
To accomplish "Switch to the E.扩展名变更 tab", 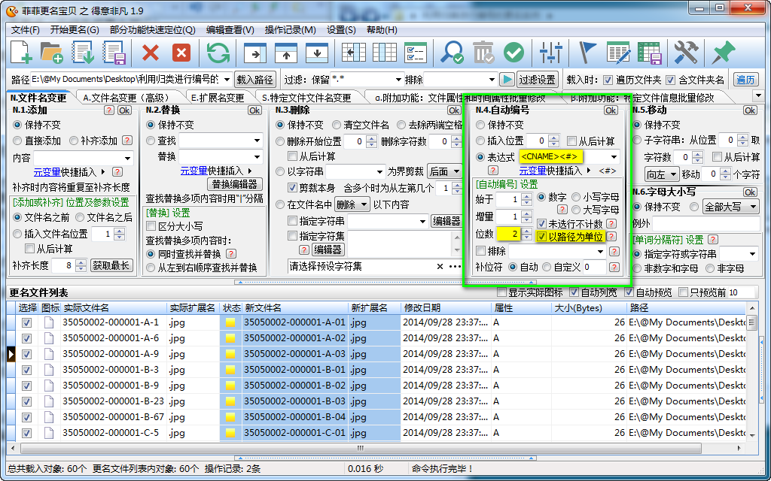I will click(218, 98).
